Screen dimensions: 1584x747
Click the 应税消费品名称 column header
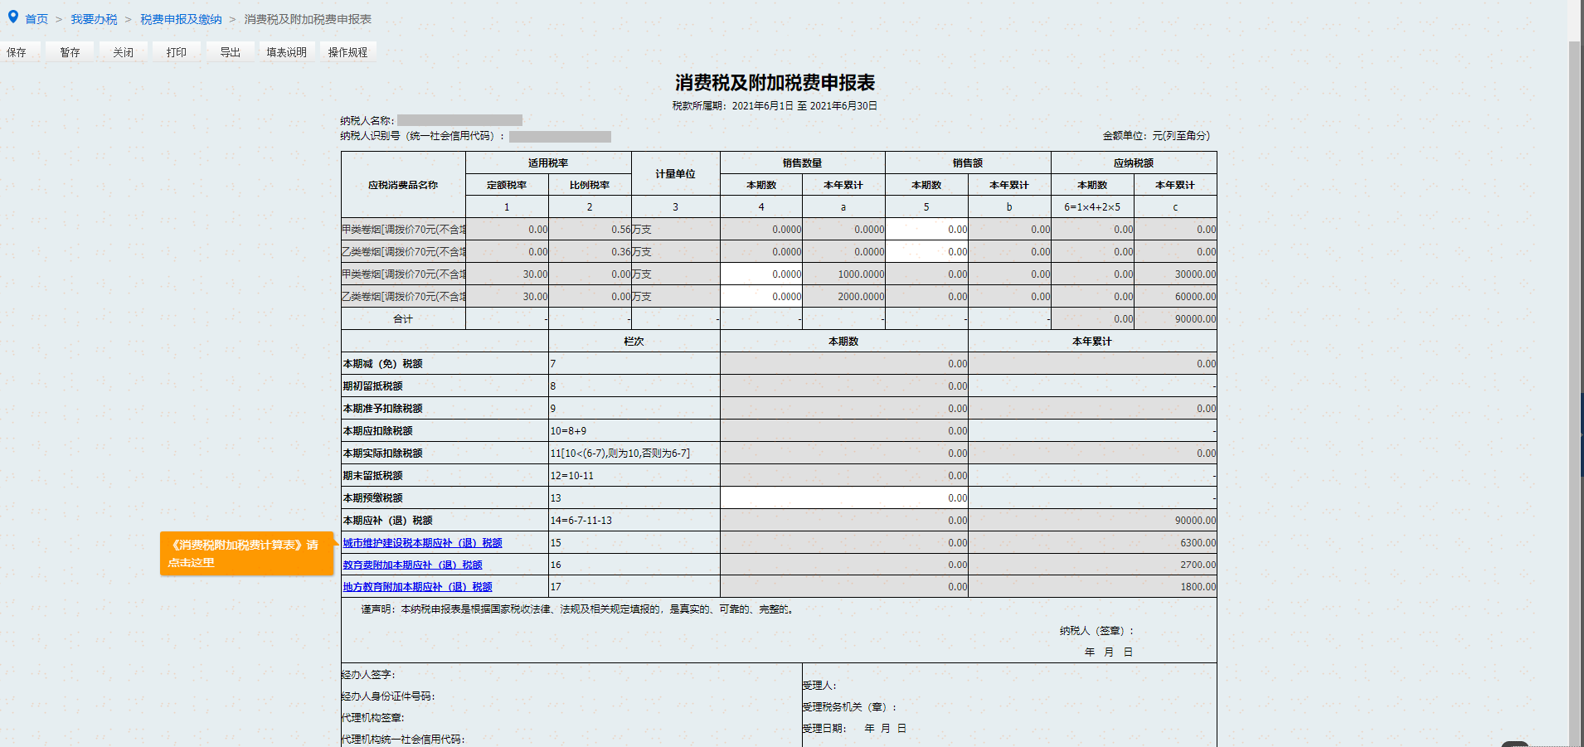(x=403, y=185)
